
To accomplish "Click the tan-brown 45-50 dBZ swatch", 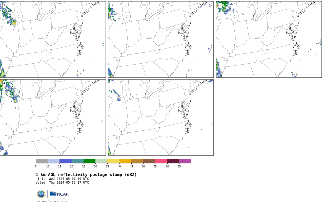I will pos(137,161).
